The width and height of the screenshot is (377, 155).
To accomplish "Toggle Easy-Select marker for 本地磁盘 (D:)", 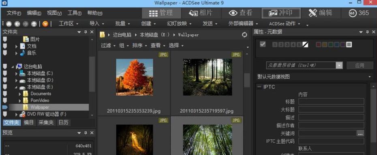I will pos(5,80).
